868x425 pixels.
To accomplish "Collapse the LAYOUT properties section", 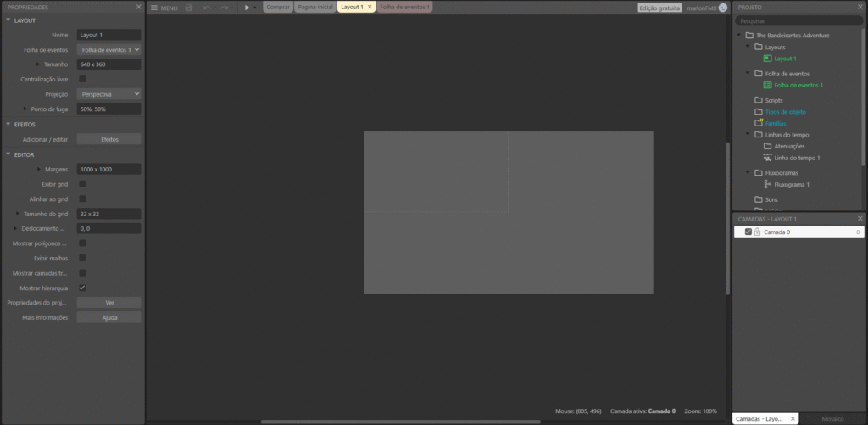I will pyautogui.click(x=8, y=20).
